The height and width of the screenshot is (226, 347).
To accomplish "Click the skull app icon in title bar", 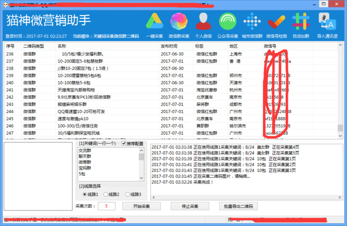I will pos(6,5).
